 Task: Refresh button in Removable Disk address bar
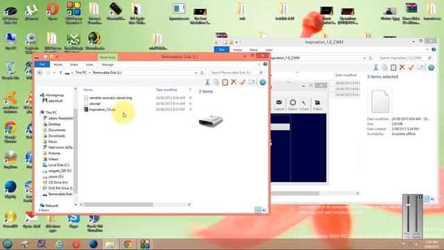pos(202,73)
